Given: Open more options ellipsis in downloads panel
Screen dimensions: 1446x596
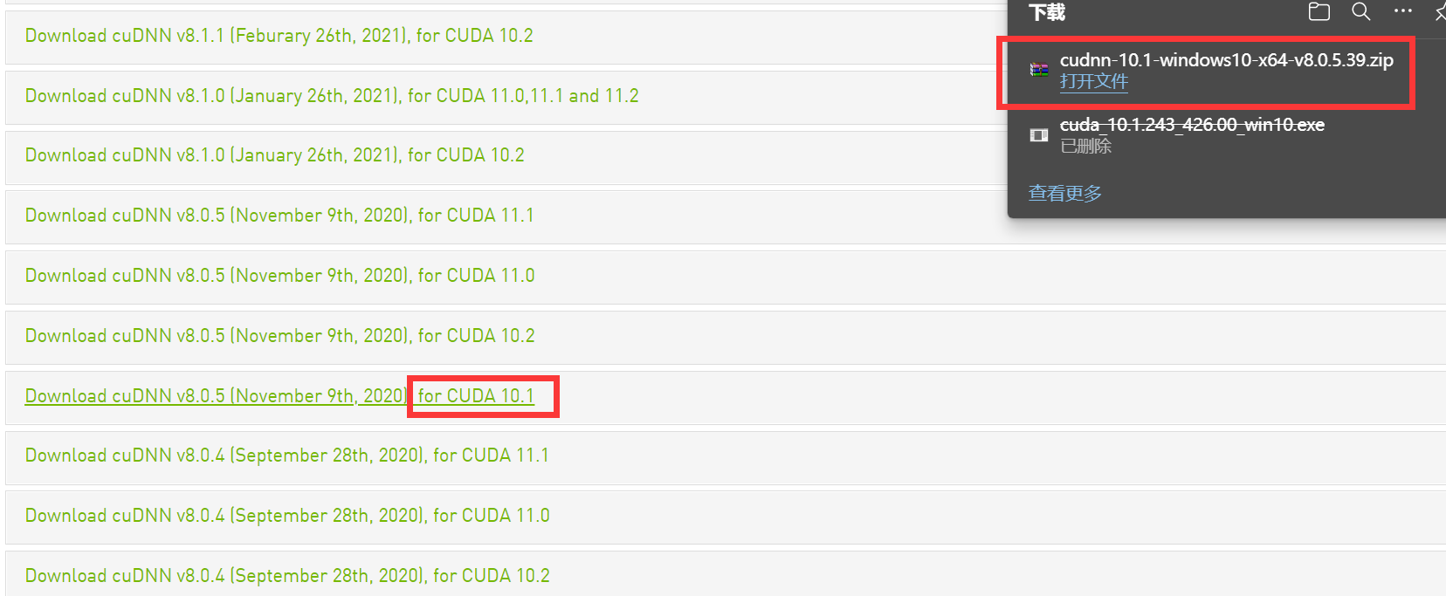Looking at the screenshot, I should coord(1402,11).
